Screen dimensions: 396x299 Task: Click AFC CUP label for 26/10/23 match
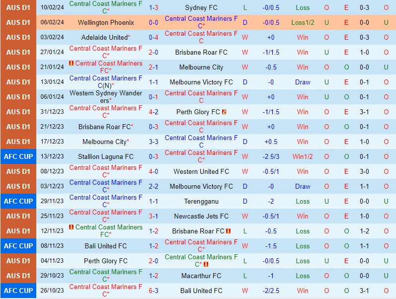tap(18, 291)
